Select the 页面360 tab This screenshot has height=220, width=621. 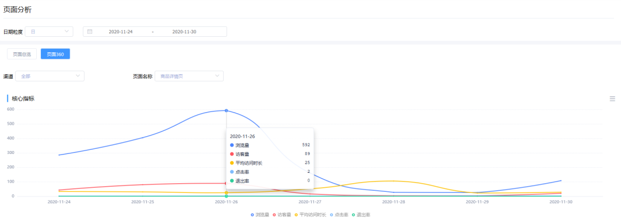click(55, 54)
